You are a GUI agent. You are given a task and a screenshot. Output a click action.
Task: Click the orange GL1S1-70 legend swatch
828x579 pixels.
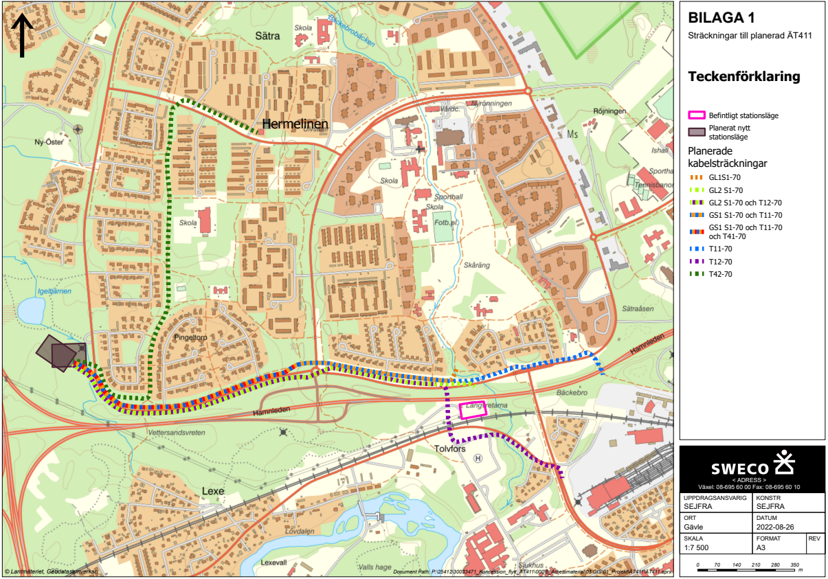click(697, 178)
